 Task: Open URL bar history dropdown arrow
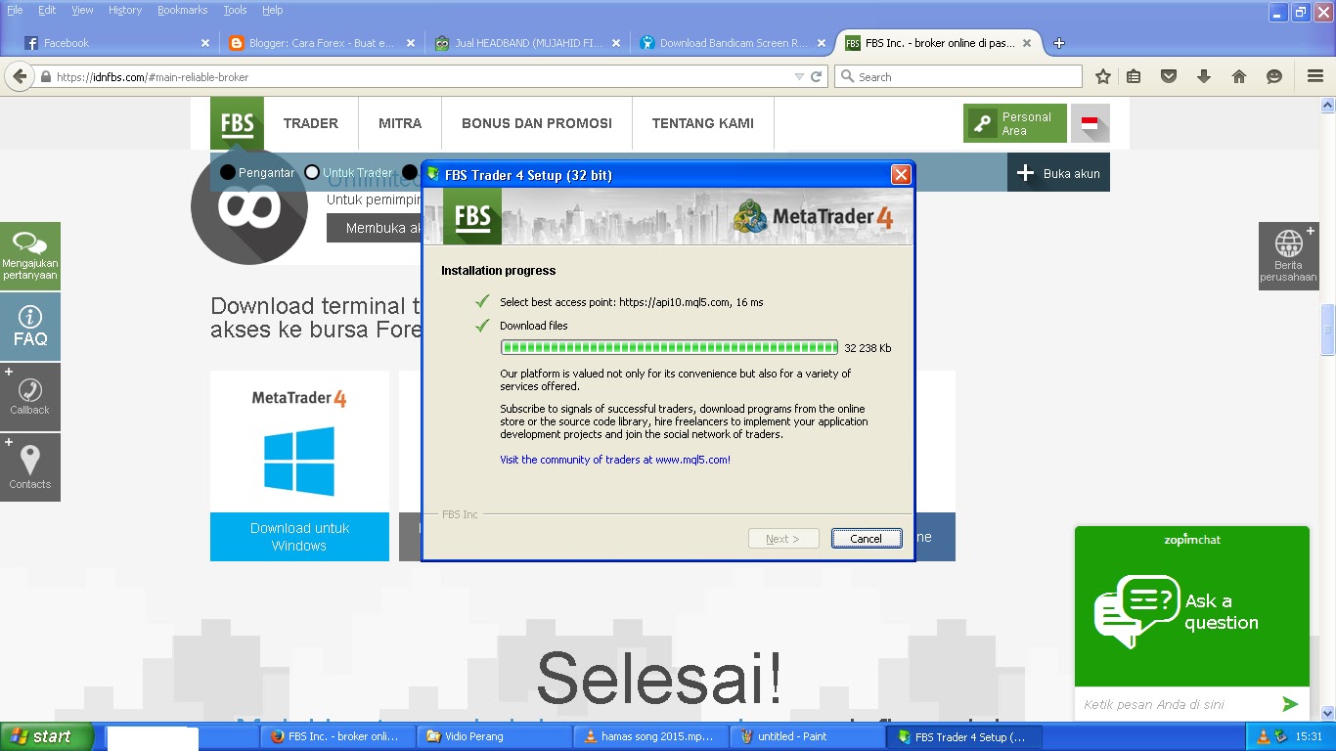click(799, 76)
